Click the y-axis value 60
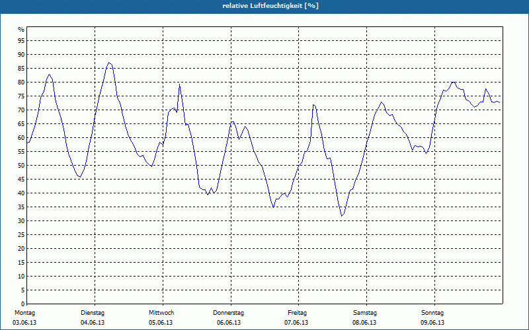 (21, 138)
